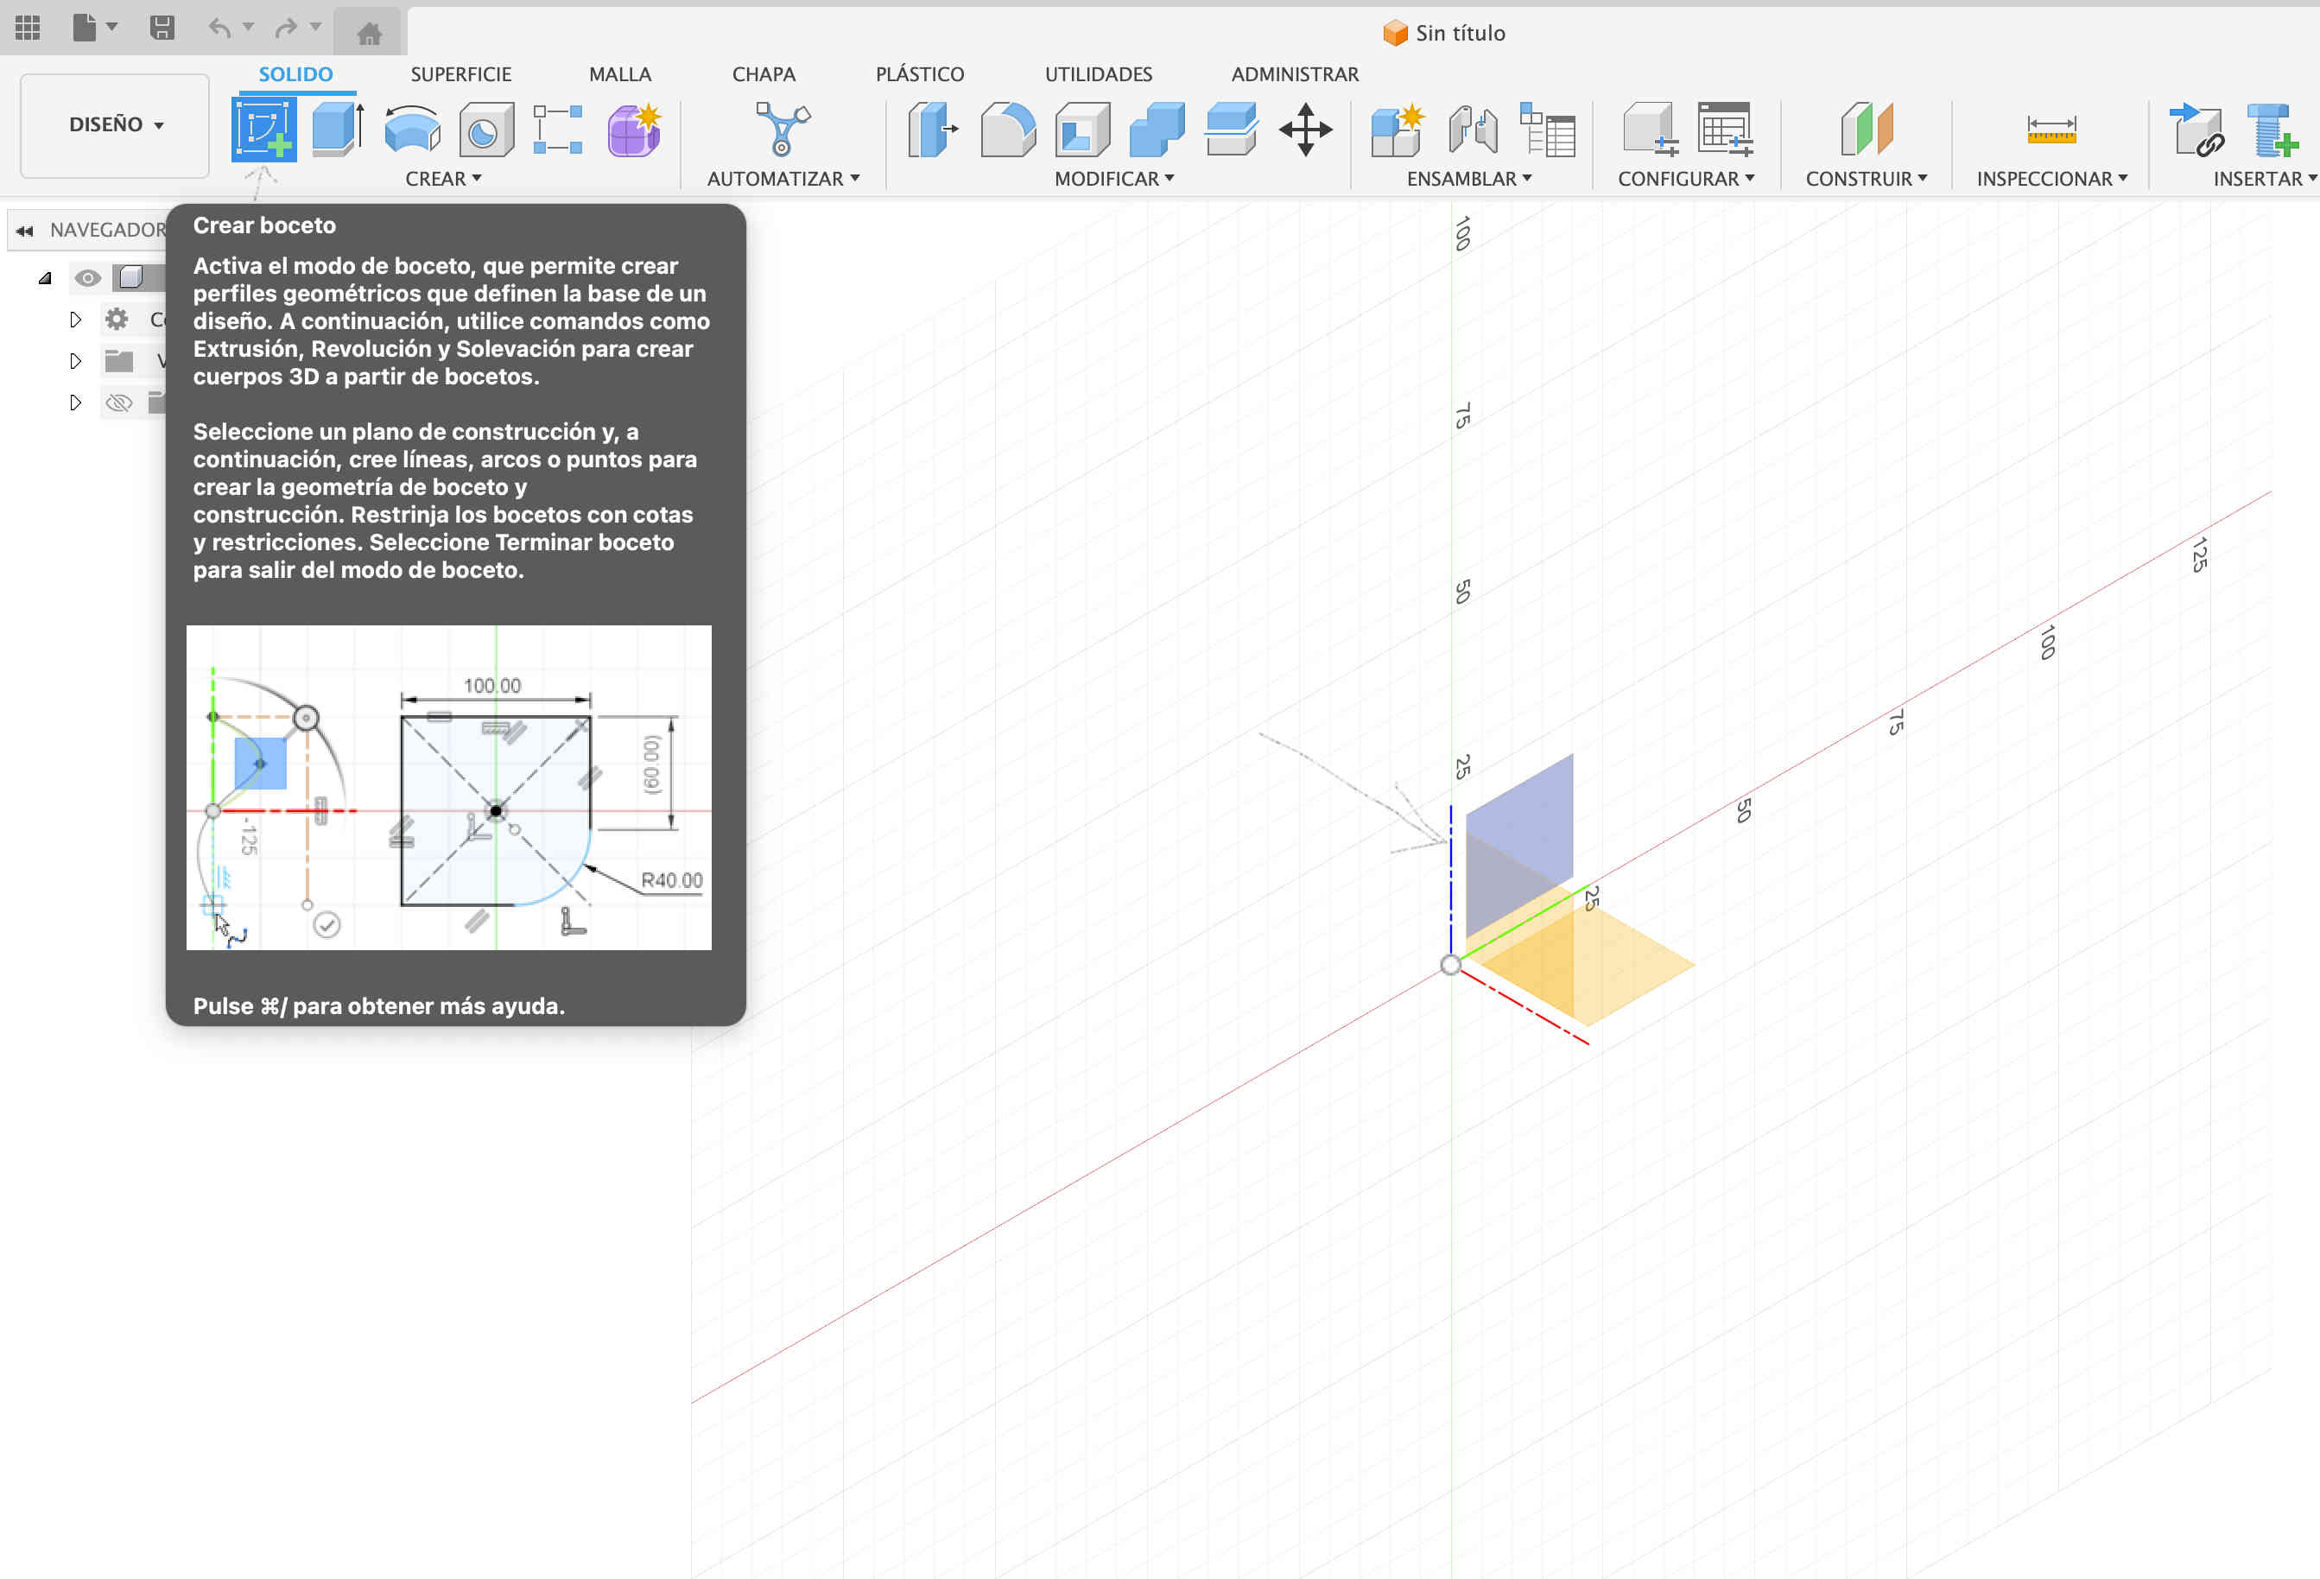The image size is (2320, 1579).
Task: Collapse the NAVEGADOR panel arrows
Action: 25,231
